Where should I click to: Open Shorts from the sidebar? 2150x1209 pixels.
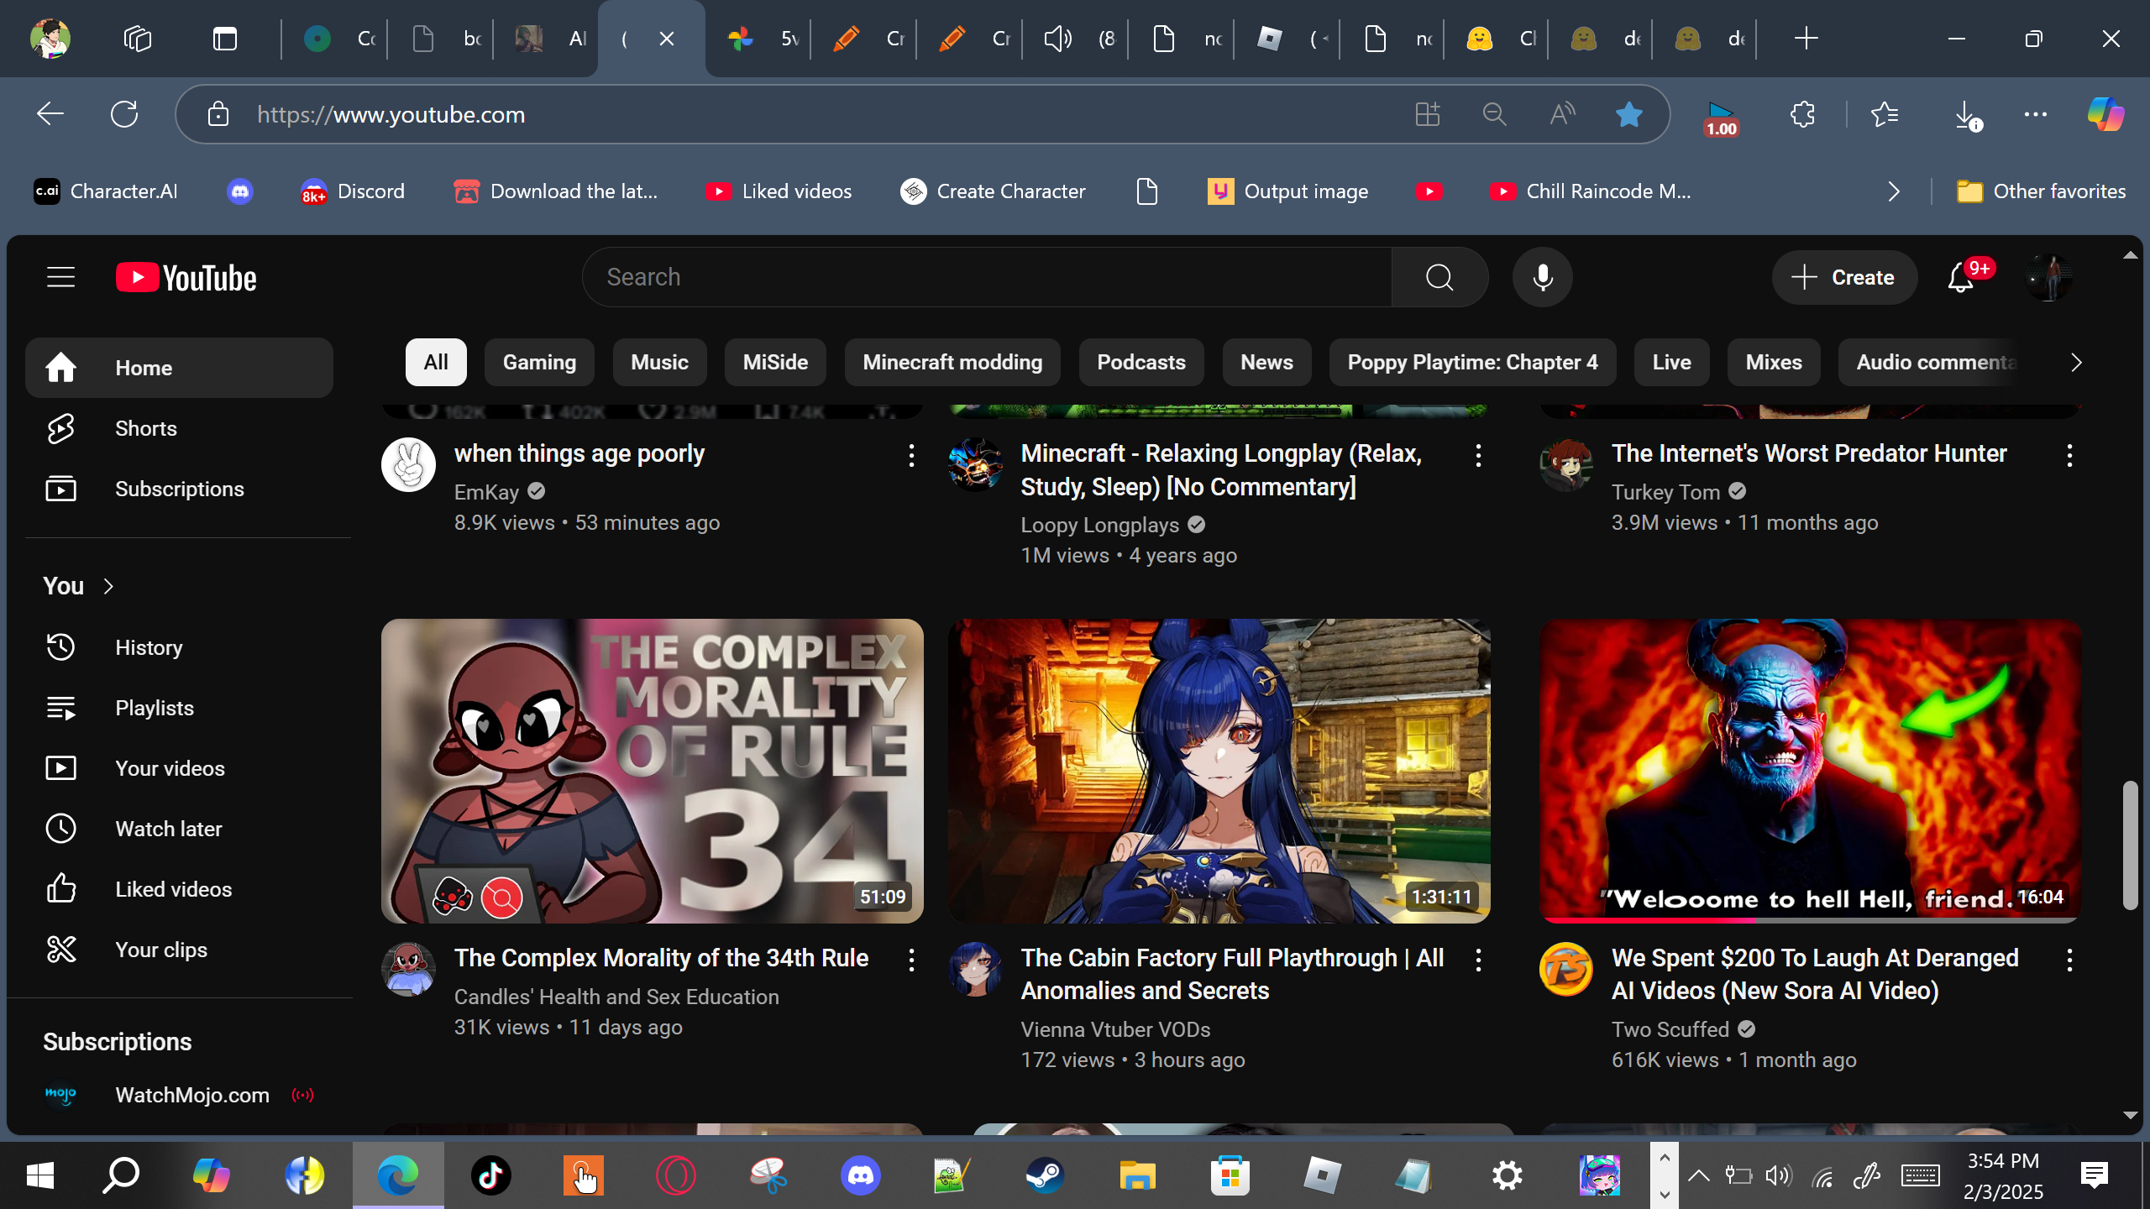(179, 428)
